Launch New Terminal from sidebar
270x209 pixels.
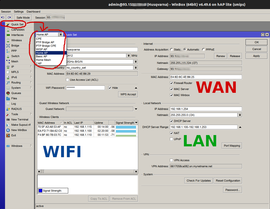(x=20, y=119)
